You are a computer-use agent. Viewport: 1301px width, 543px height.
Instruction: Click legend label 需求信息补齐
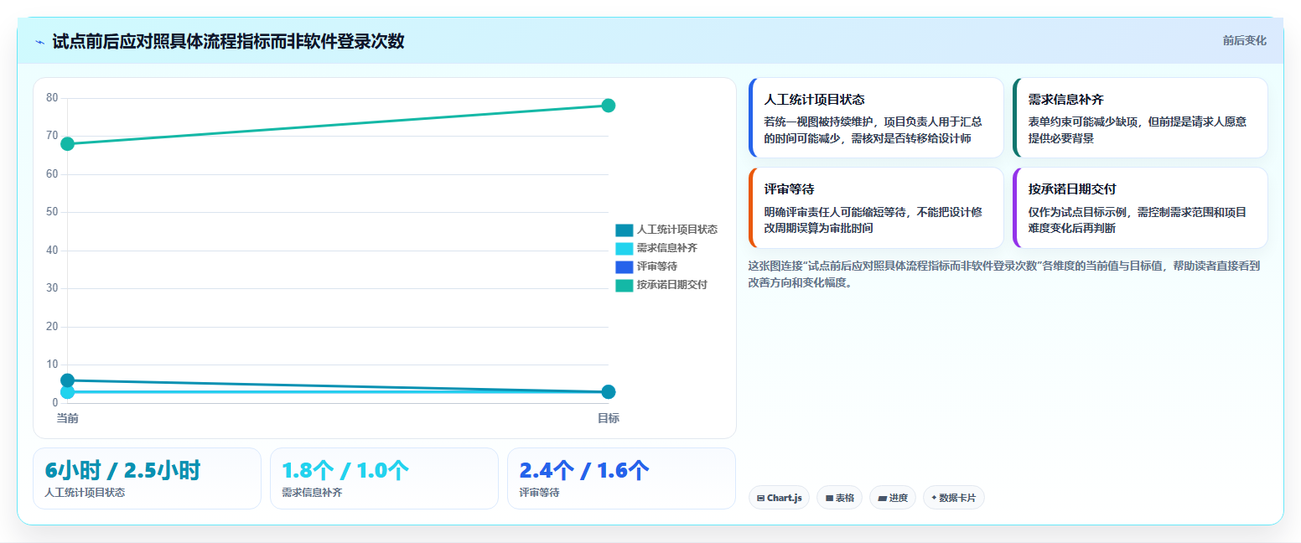667,248
